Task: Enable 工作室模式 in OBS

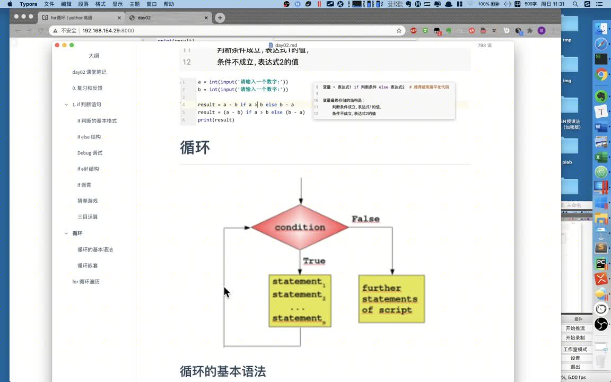Action: tap(575, 349)
